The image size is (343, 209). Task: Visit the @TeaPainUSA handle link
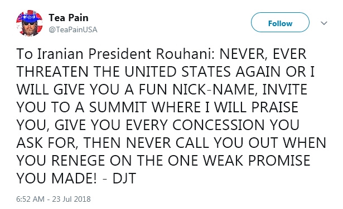73,29
